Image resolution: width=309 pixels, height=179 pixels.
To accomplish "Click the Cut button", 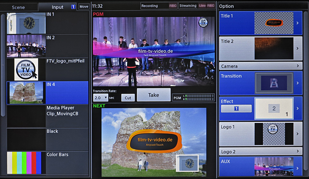I will coord(128,98).
